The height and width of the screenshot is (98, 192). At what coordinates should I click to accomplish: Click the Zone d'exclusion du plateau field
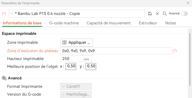point(116,51)
